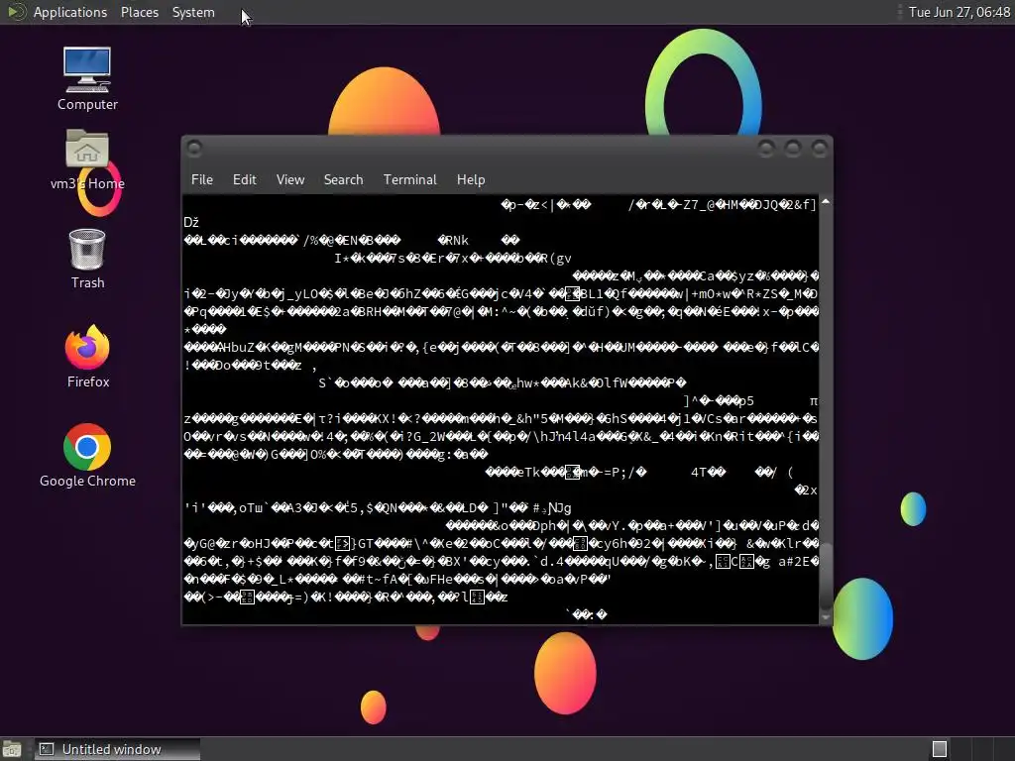Open the System menu
Image resolution: width=1015 pixels, height=761 pixels.
193,12
